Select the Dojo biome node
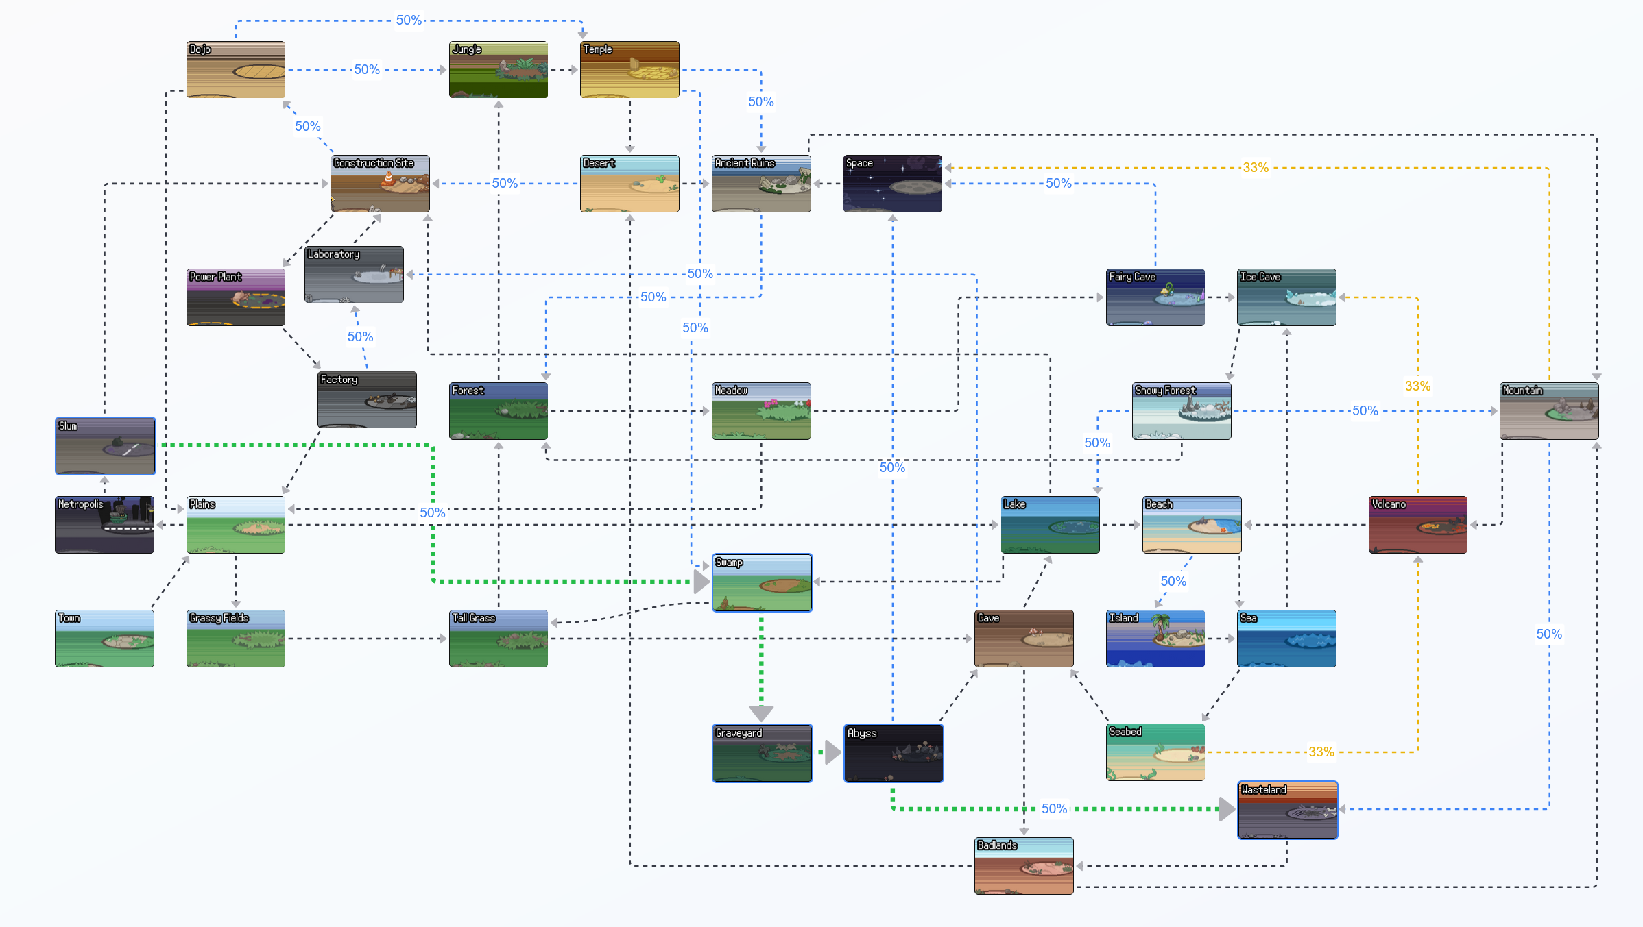1643x927 pixels. click(x=235, y=69)
